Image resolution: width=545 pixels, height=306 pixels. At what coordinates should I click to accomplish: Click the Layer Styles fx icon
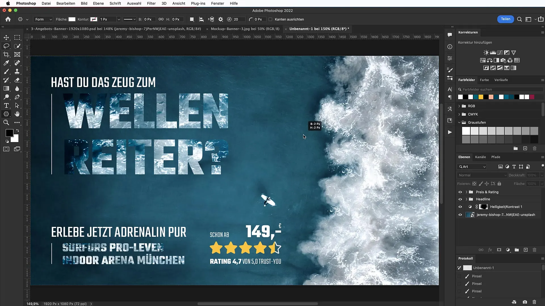pos(490,250)
